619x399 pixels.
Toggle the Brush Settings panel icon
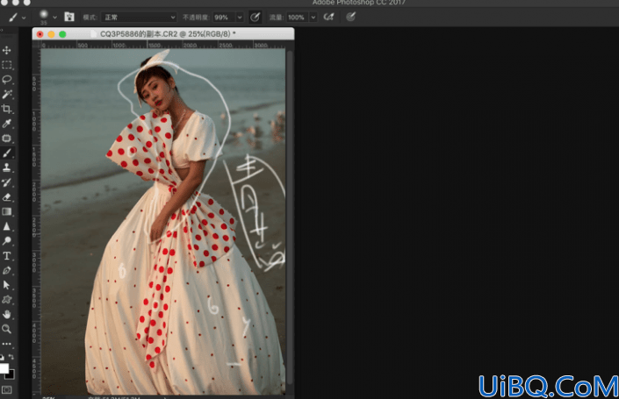pyautogui.click(x=69, y=17)
